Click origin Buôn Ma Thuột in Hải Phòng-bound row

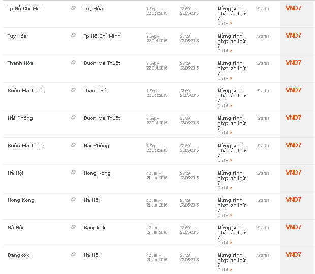coord(26,146)
